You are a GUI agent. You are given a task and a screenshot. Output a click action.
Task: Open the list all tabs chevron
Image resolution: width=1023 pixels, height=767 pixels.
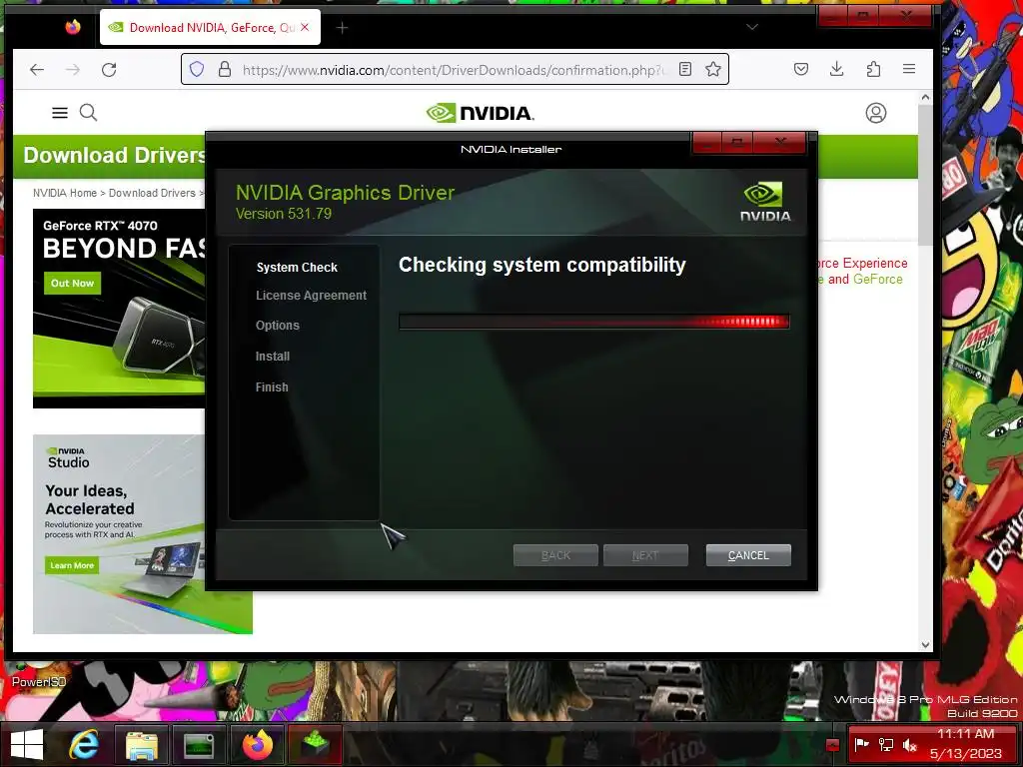click(x=752, y=27)
